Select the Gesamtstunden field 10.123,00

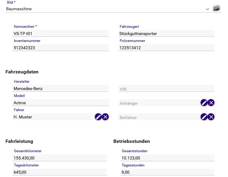167,158
